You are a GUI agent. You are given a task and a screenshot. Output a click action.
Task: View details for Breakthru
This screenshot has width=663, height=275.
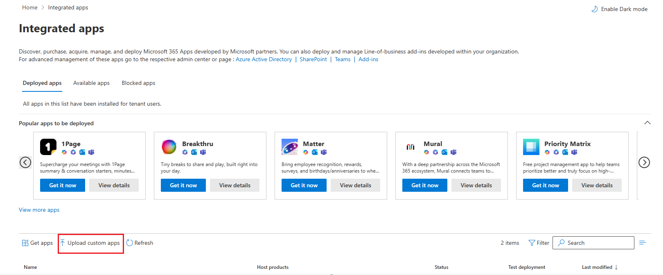click(x=235, y=185)
